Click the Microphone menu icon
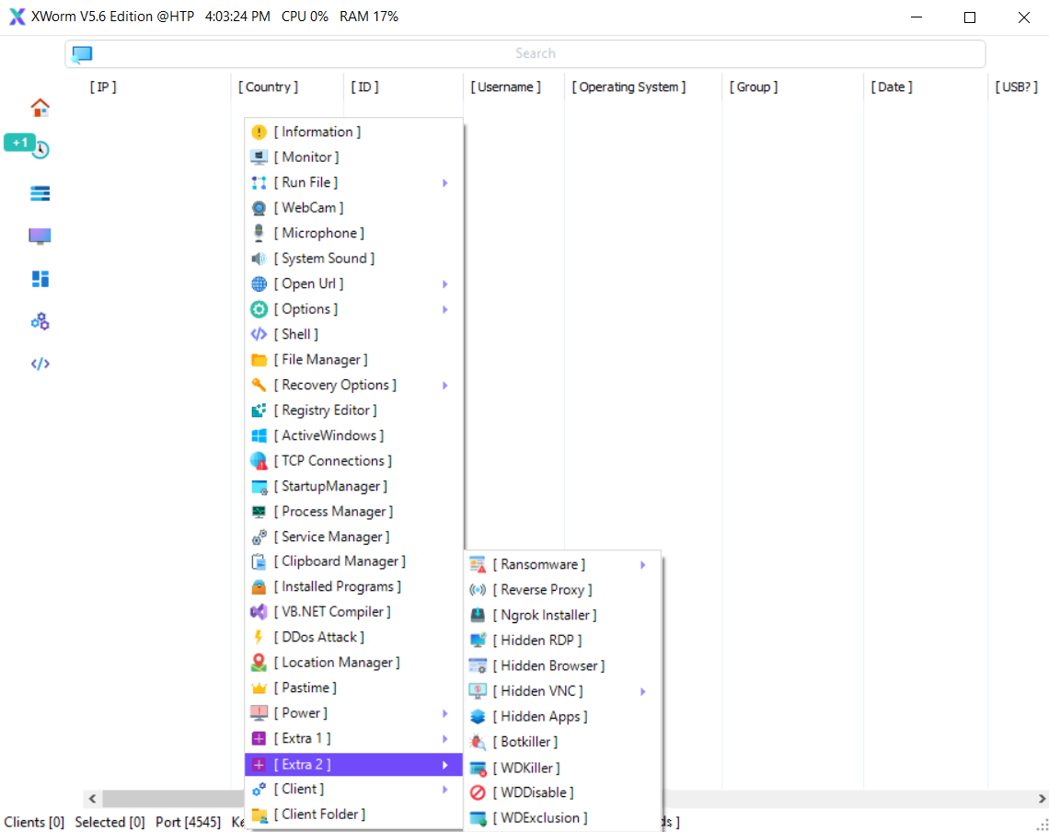The image size is (1049, 832). pos(259,233)
